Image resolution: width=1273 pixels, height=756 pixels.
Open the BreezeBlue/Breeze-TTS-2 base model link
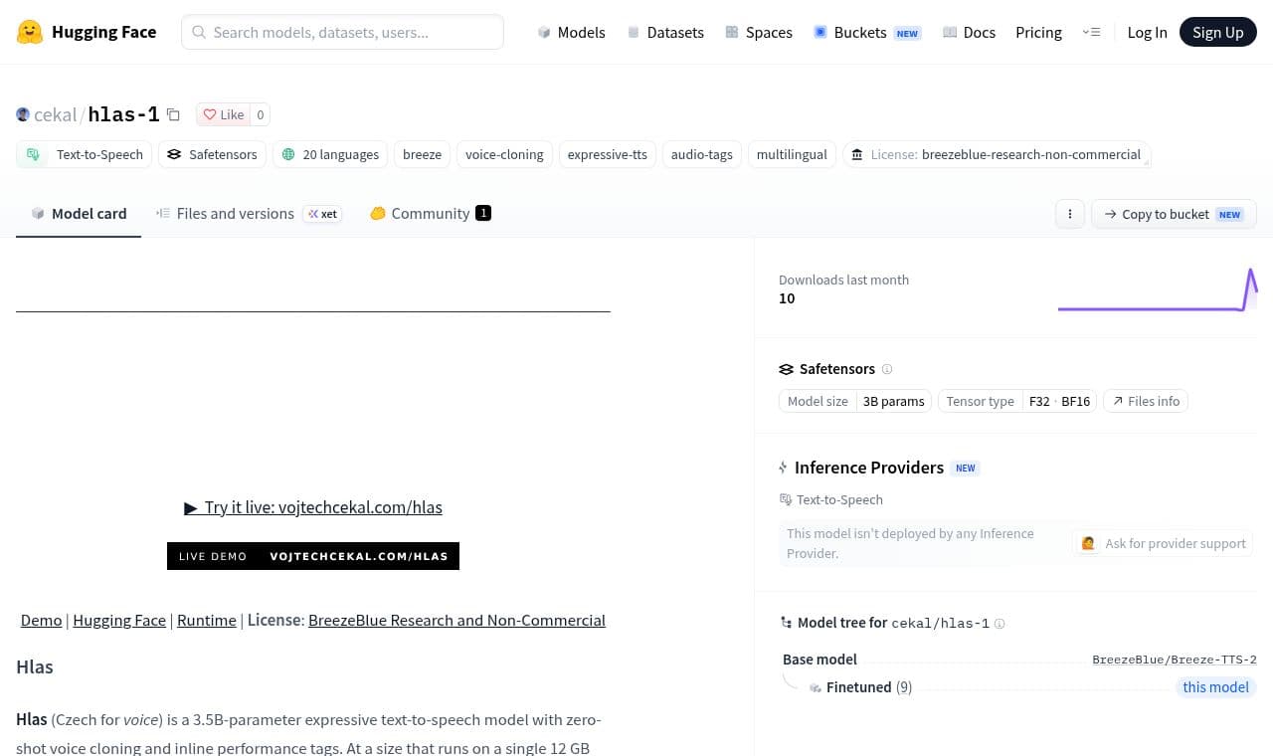(x=1175, y=660)
